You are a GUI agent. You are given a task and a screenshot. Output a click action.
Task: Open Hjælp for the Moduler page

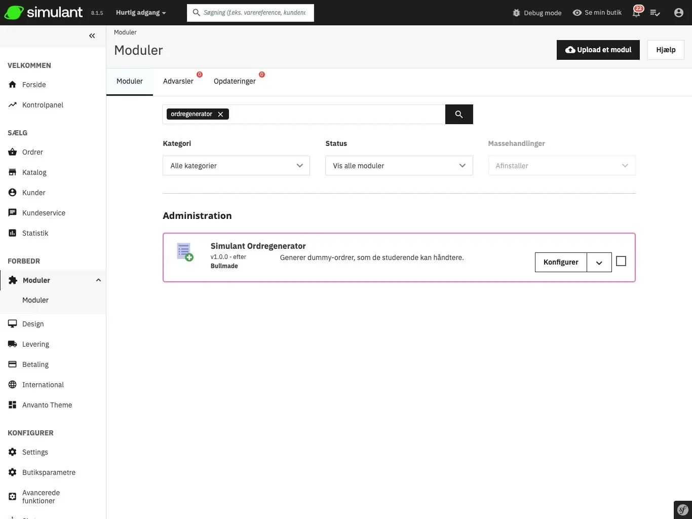(x=665, y=50)
